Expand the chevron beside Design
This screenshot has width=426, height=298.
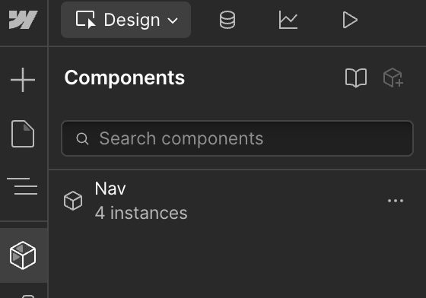[x=173, y=21]
